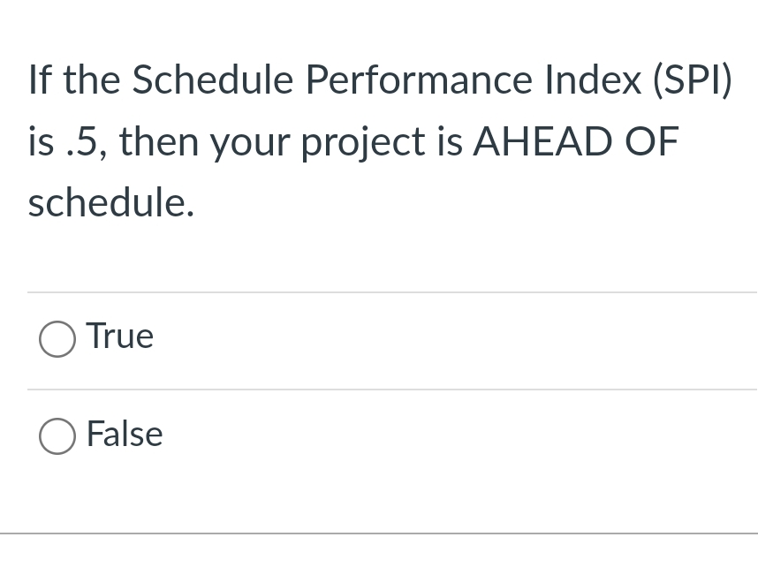Click the divider between True and False
Image resolution: width=758 pixels, height=575 pixels.
[380, 389]
